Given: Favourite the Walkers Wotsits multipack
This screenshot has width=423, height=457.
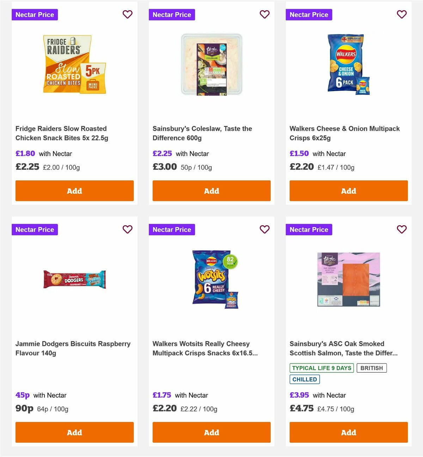Looking at the screenshot, I should pyautogui.click(x=265, y=229).
